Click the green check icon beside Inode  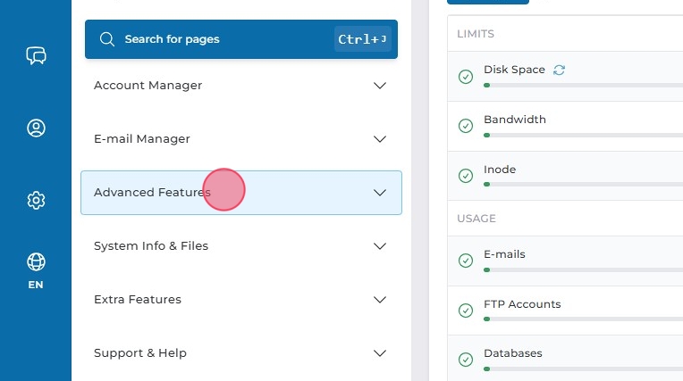click(x=465, y=176)
